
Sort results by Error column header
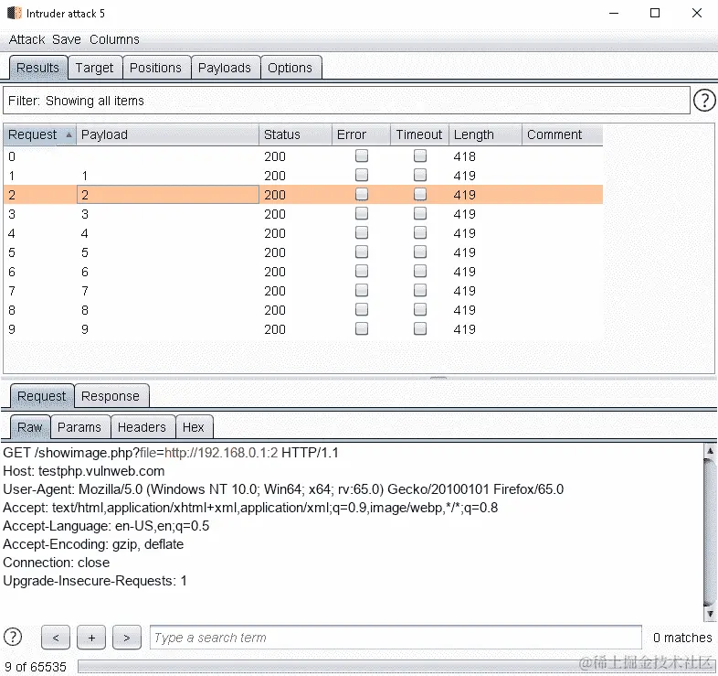(x=361, y=134)
